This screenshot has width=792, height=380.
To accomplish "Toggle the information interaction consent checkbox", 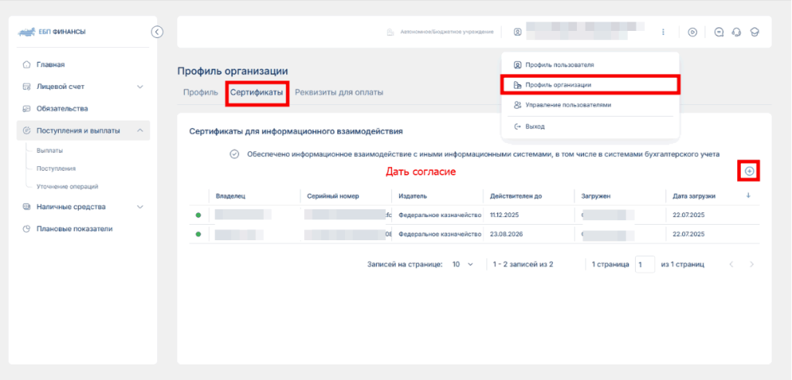I will [234, 154].
